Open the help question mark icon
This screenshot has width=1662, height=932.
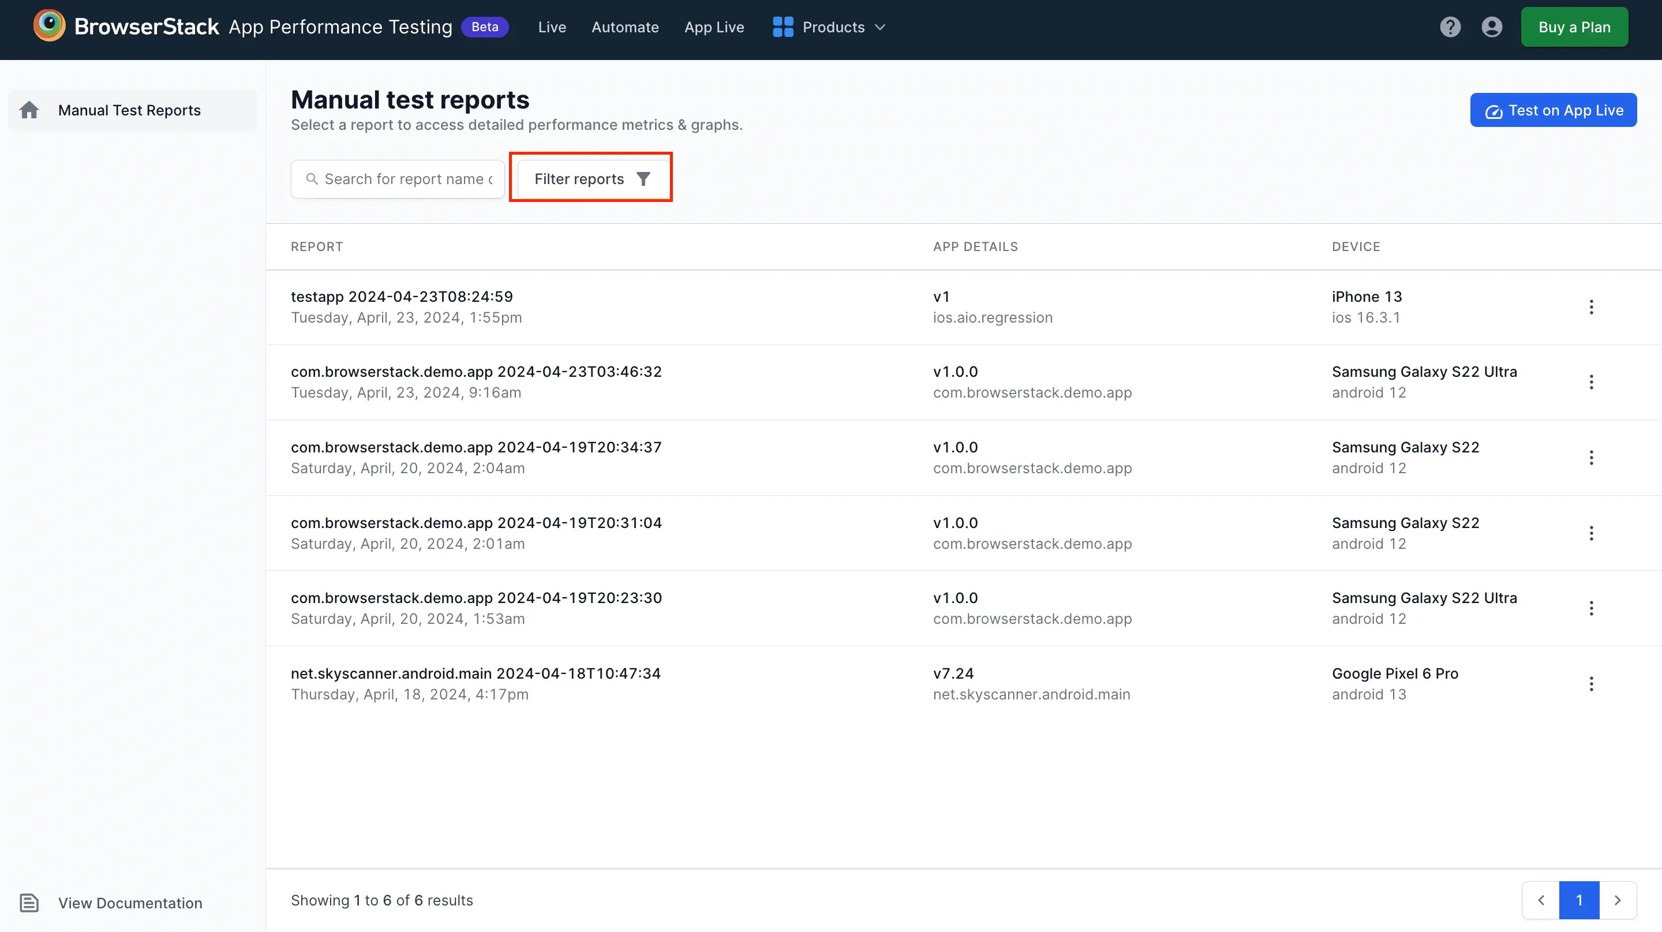(x=1450, y=27)
